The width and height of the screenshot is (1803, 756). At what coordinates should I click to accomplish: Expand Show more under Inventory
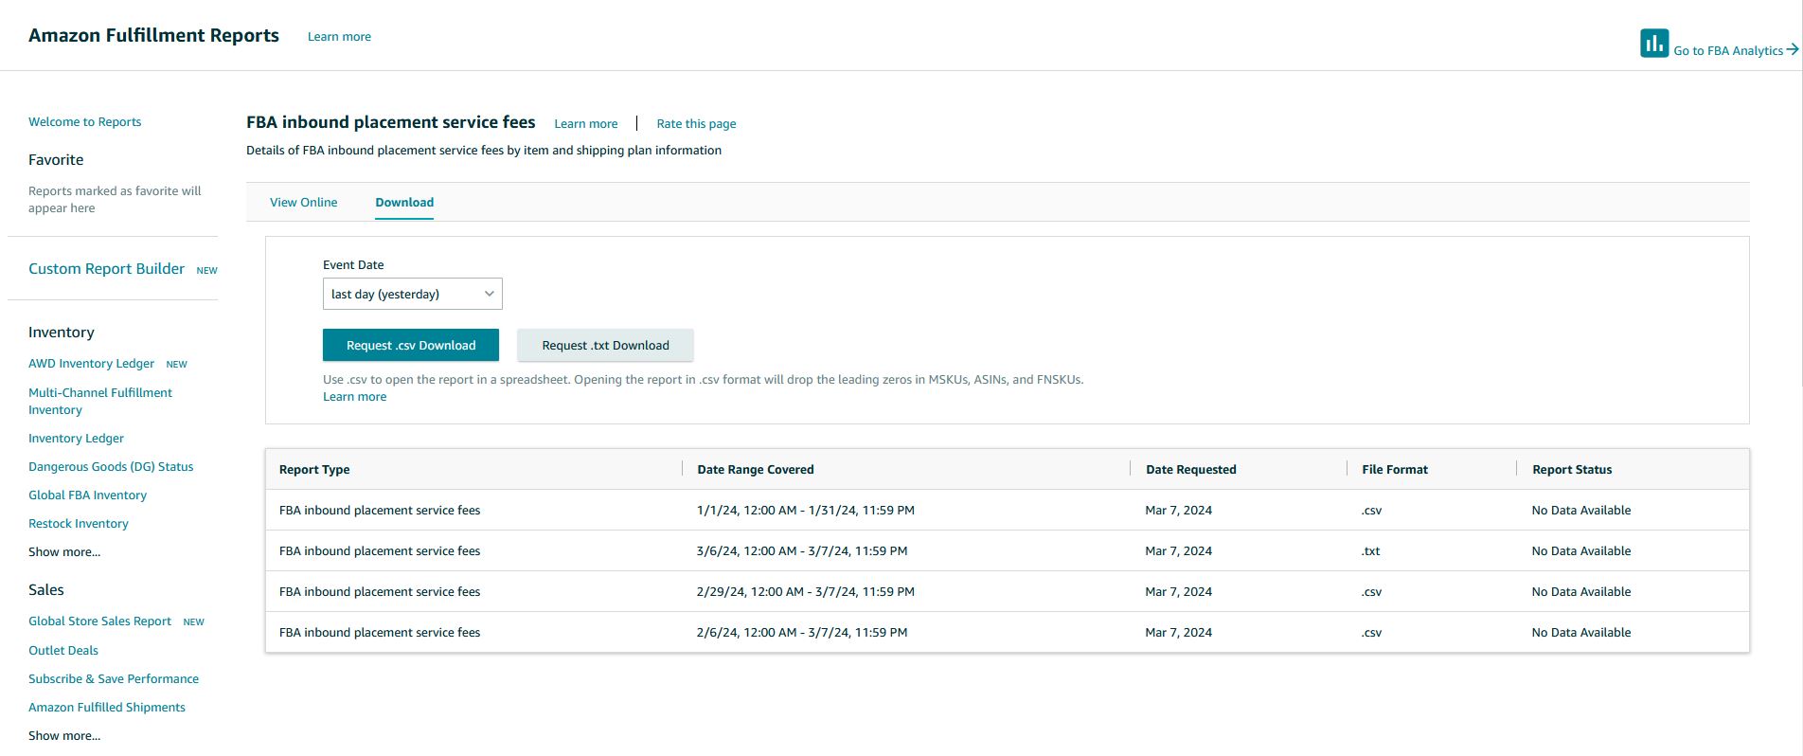64,552
